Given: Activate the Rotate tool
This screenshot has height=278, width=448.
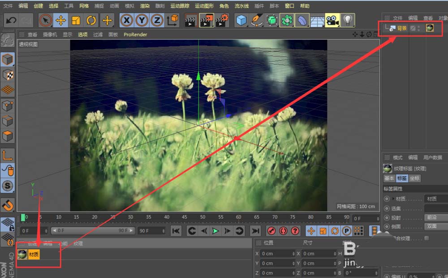Looking at the screenshot, I should click(91, 20).
